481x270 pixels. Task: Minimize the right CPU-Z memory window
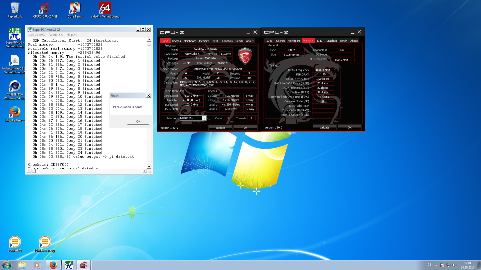[352, 32]
